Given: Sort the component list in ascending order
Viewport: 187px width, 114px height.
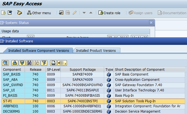Looking at the screenshot, I should (x=15, y=63).
